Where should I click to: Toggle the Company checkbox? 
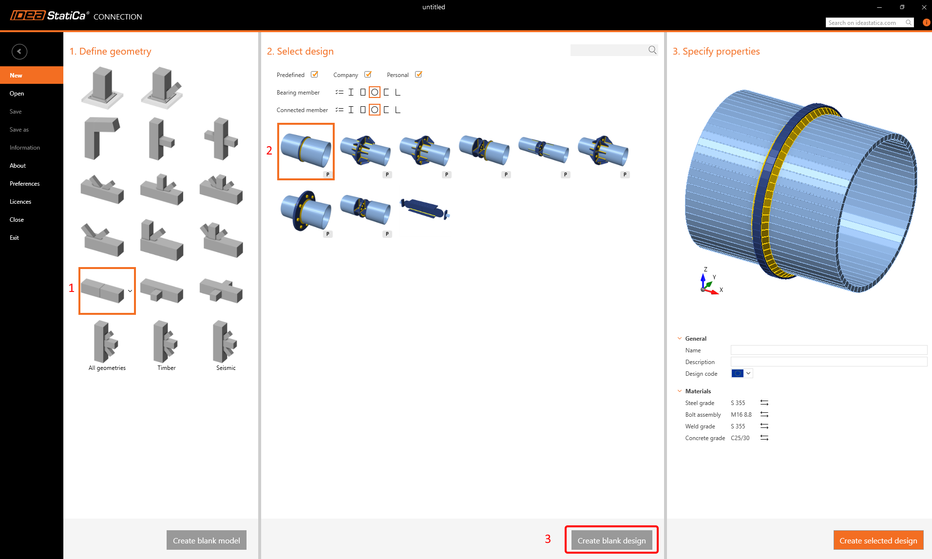(x=368, y=75)
